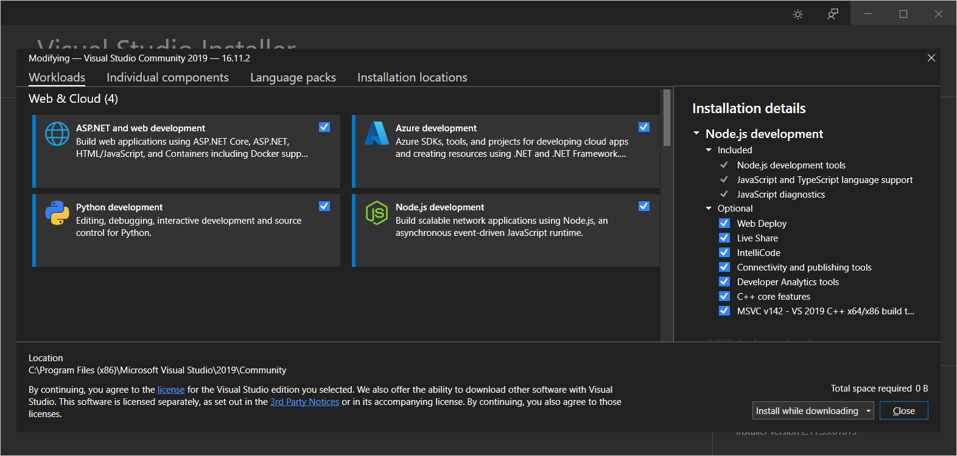This screenshot has height=456, width=957.
Task: Uncheck Azure development workload
Action: (x=644, y=127)
